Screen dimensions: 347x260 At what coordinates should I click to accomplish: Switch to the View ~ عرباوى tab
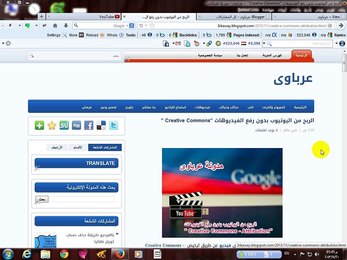tap(309, 17)
